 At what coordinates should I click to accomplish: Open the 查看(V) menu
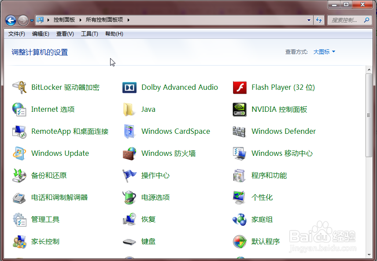[x=65, y=34]
